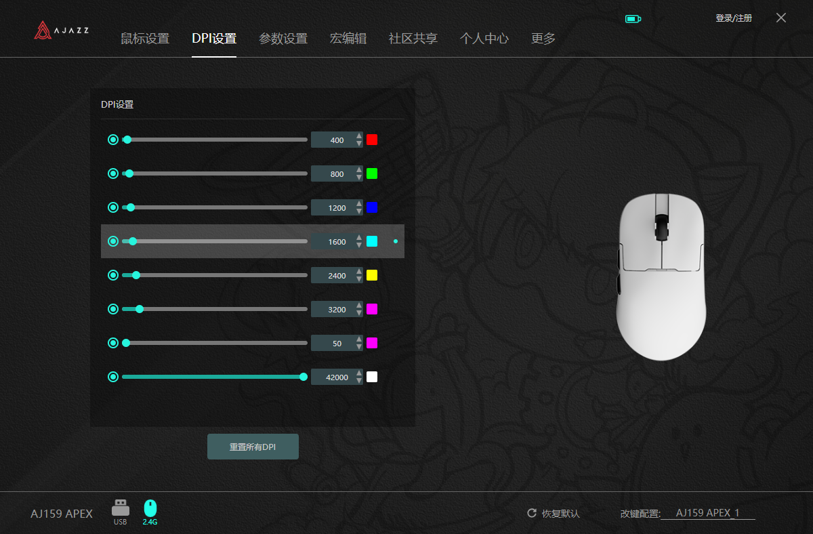The image size is (813, 534).
Task: Click the 改键配置 profile name field
Action: (708, 513)
